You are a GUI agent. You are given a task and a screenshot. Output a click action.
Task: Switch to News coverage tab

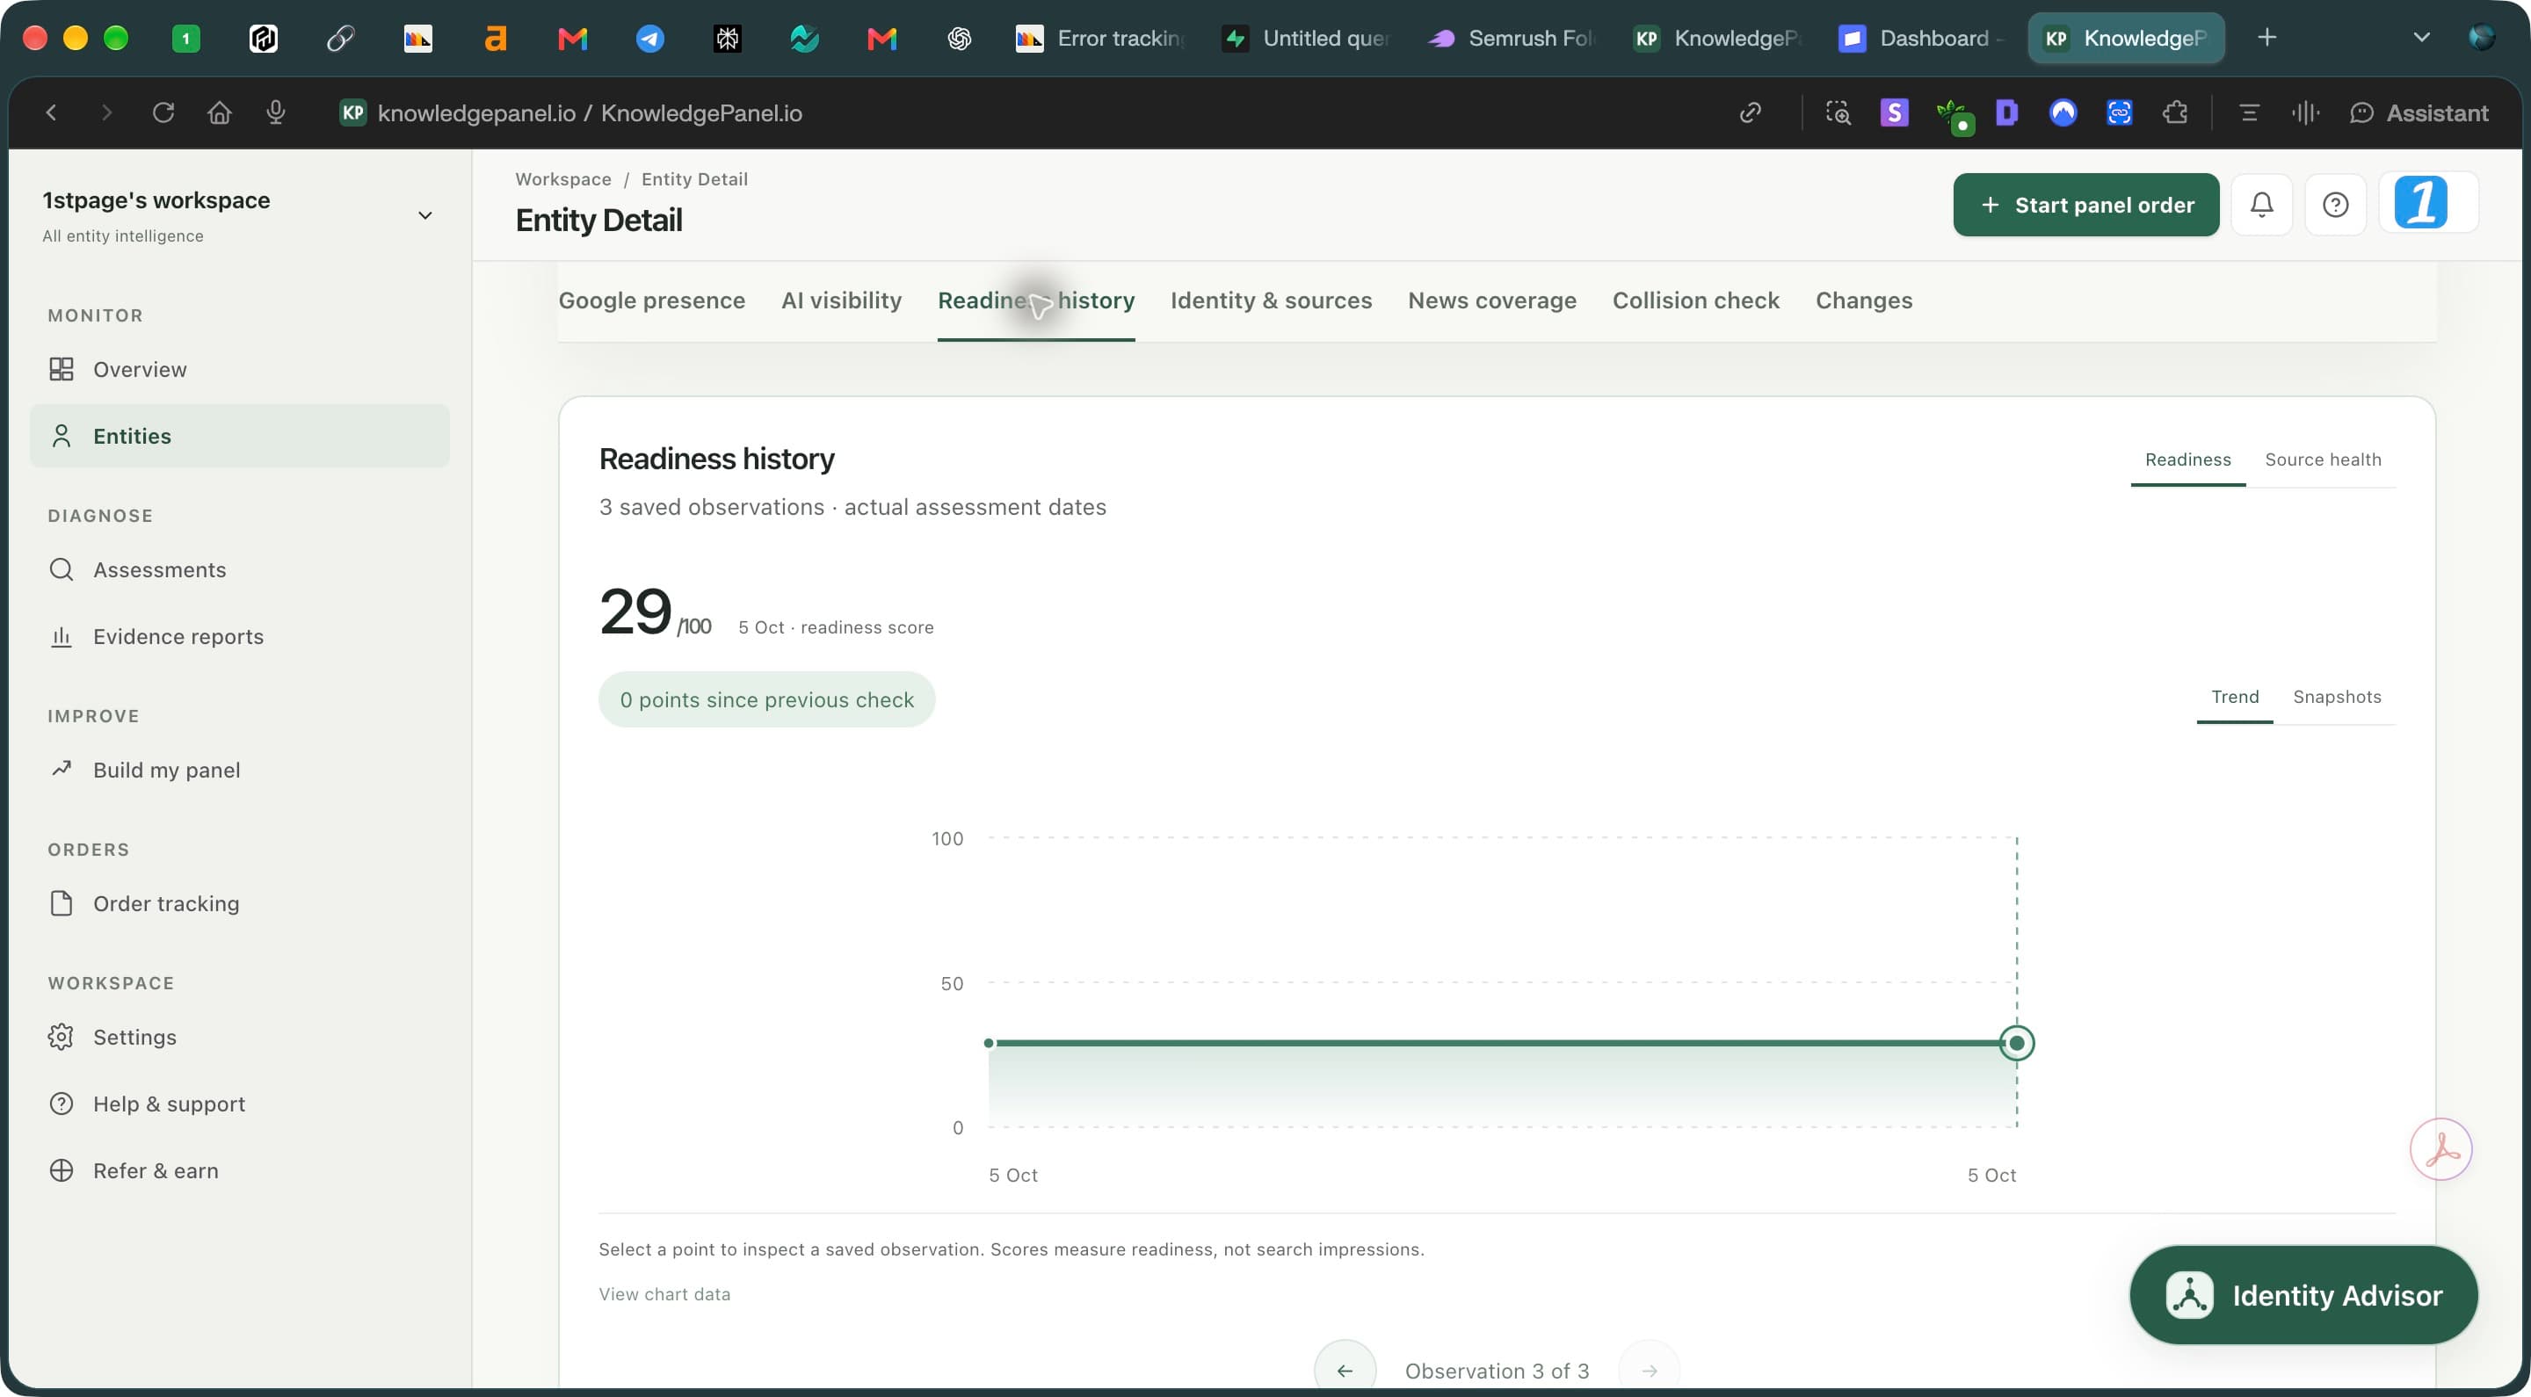pos(1491,300)
